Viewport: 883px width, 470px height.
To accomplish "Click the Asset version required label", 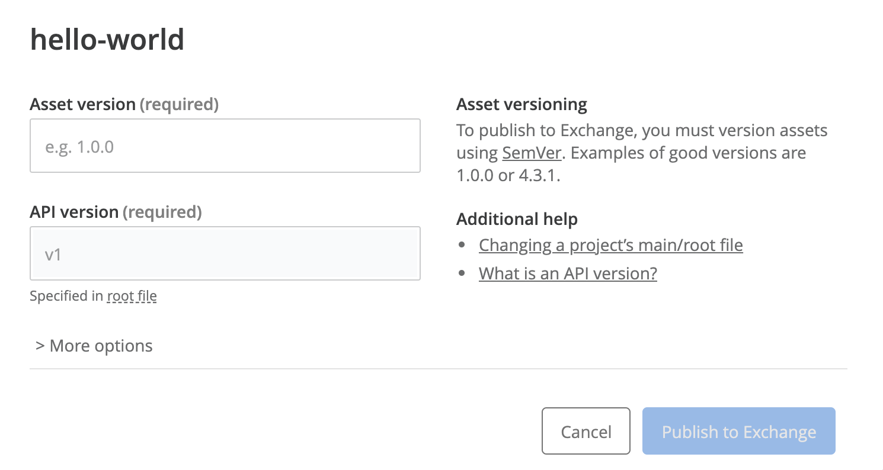I will [123, 104].
